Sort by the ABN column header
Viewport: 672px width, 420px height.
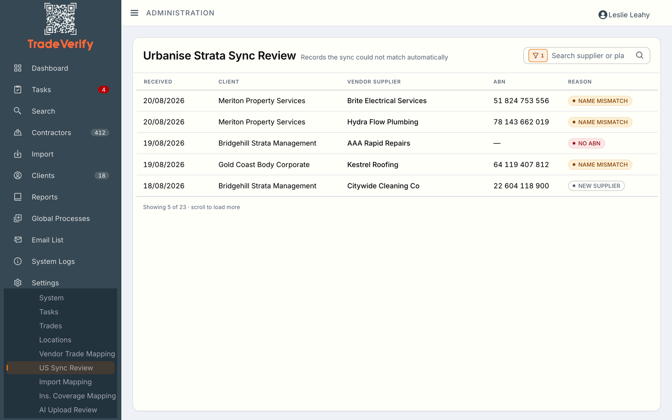499,82
